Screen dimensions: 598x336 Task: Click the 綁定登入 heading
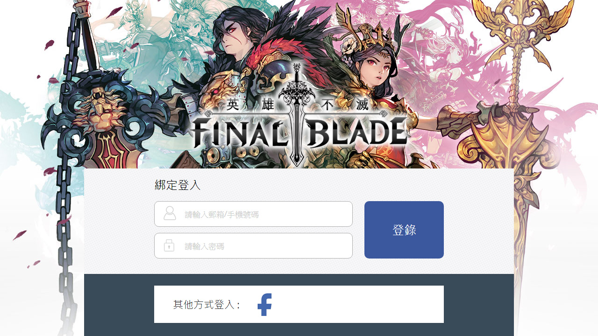[x=178, y=185]
